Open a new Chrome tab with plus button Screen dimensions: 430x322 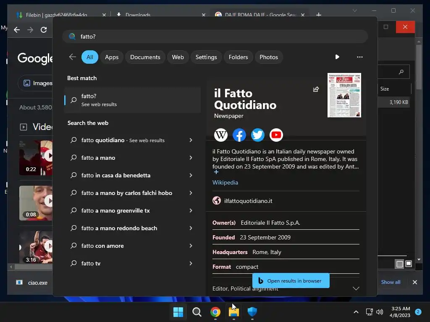[318, 15]
